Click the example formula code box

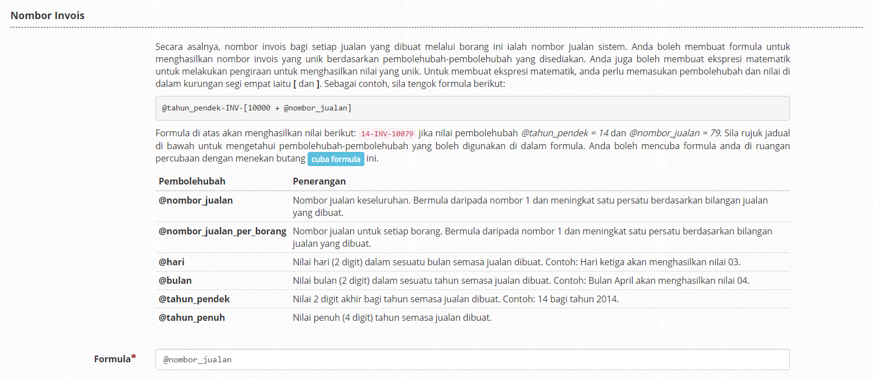click(472, 108)
